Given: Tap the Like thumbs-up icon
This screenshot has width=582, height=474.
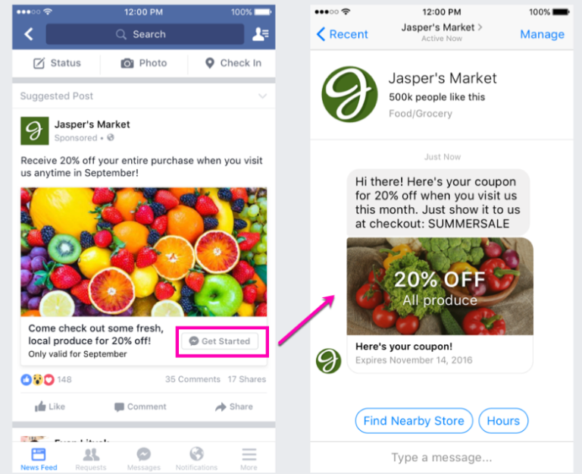Looking at the screenshot, I should click(x=40, y=407).
